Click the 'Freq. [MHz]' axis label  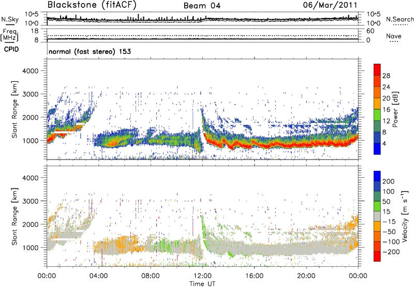click(x=9, y=35)
